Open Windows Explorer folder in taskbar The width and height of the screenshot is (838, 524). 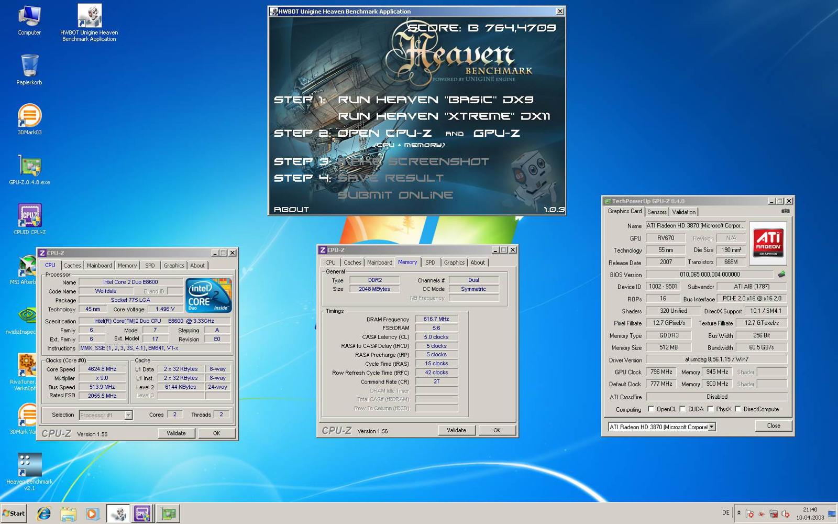pyautogui.click(x=68, y=514)
